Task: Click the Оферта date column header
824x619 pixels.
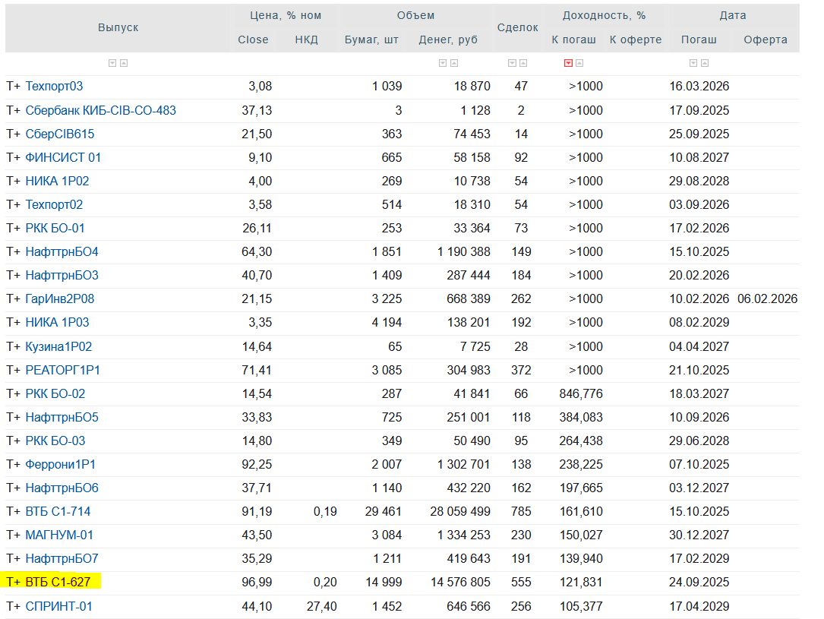Action: 766,40
